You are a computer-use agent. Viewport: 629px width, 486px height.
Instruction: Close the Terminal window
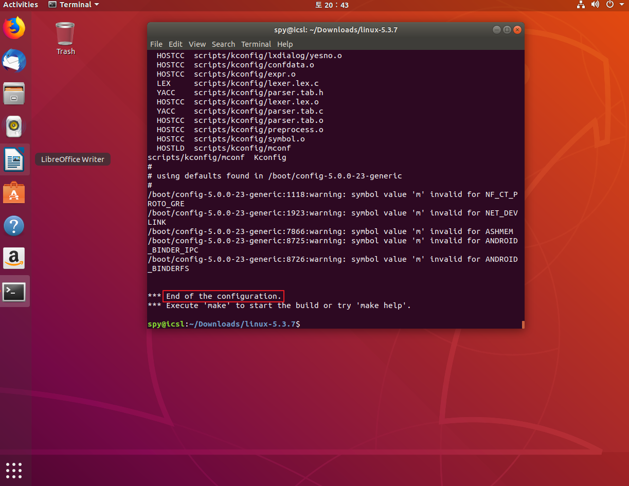pos(517,29)
